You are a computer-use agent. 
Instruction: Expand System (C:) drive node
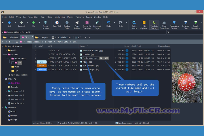coord(6,91)
